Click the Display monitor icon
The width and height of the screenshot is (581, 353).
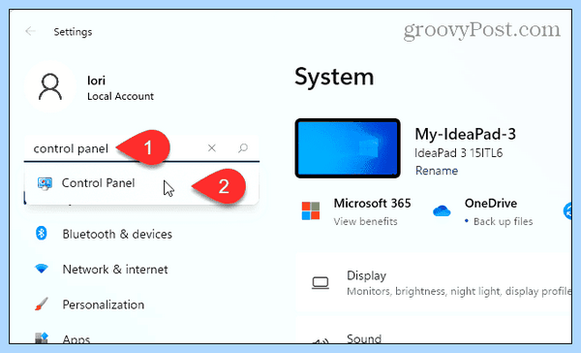pyautogui.click(x=321, y=283)
